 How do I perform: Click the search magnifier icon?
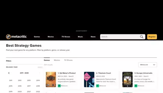142,37
